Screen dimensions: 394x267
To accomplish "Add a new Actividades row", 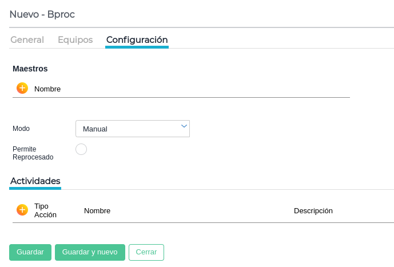I will coord(22,210).
